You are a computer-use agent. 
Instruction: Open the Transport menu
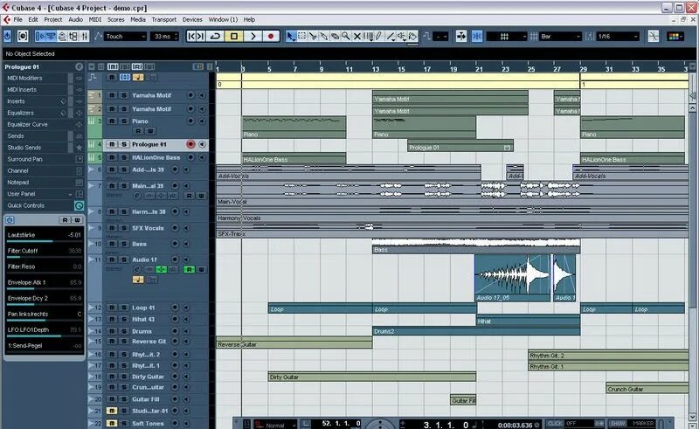pyautogui.click(x=163, y=19)
